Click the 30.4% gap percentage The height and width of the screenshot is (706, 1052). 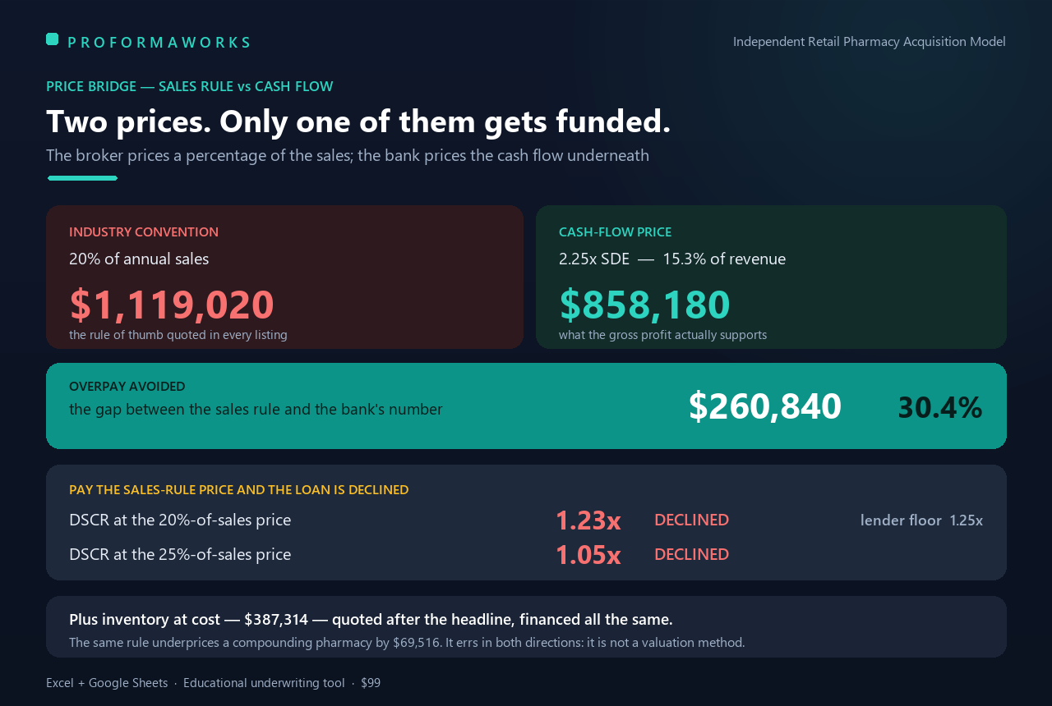[940, 408]
